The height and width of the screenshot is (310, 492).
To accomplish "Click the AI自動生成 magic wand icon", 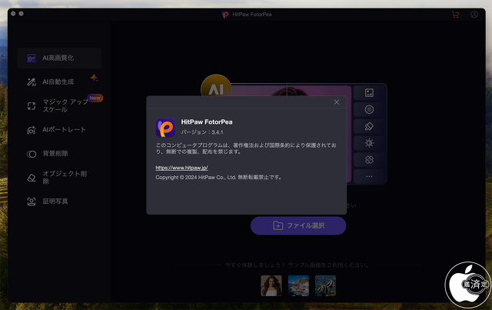I will 32,82.
